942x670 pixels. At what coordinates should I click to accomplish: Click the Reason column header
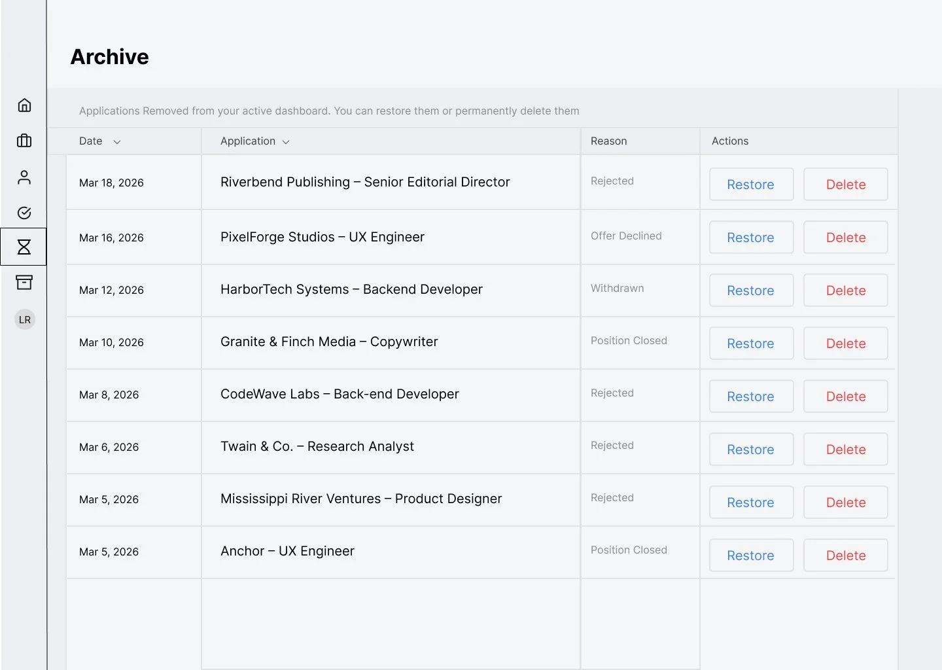pyautogui.click(x=608, y=141)
